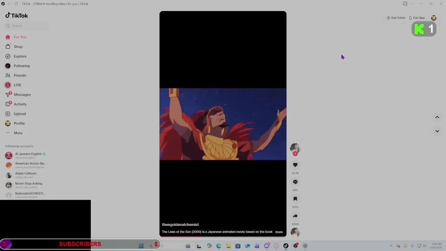Click the Get App button
The width and height of the screenshot is (446, 251).
[x=417, y=18]
